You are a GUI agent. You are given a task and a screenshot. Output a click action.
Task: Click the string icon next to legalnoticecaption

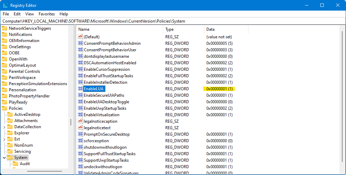pos(80,121)
